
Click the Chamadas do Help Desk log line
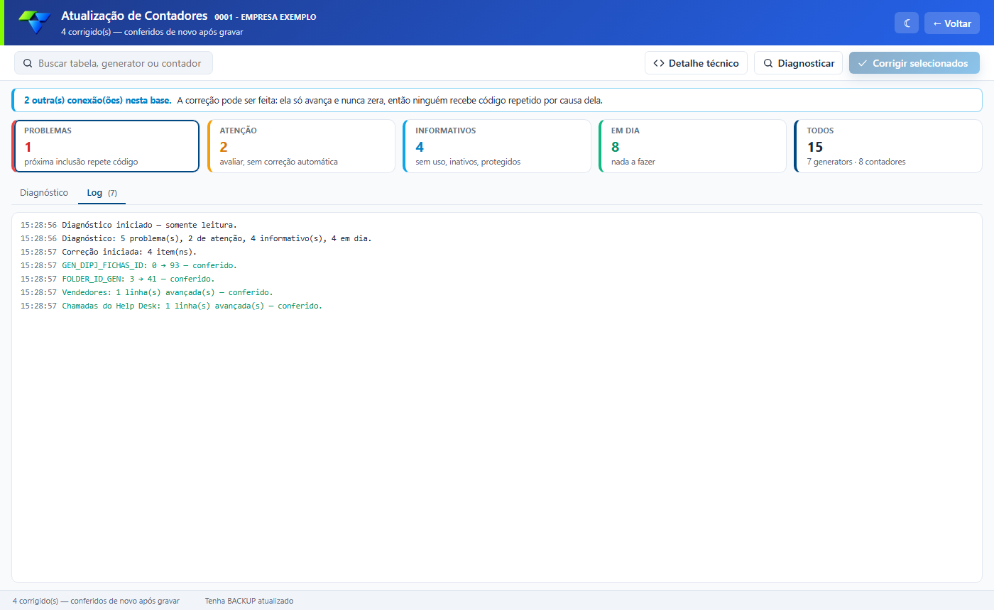(171, 306)
